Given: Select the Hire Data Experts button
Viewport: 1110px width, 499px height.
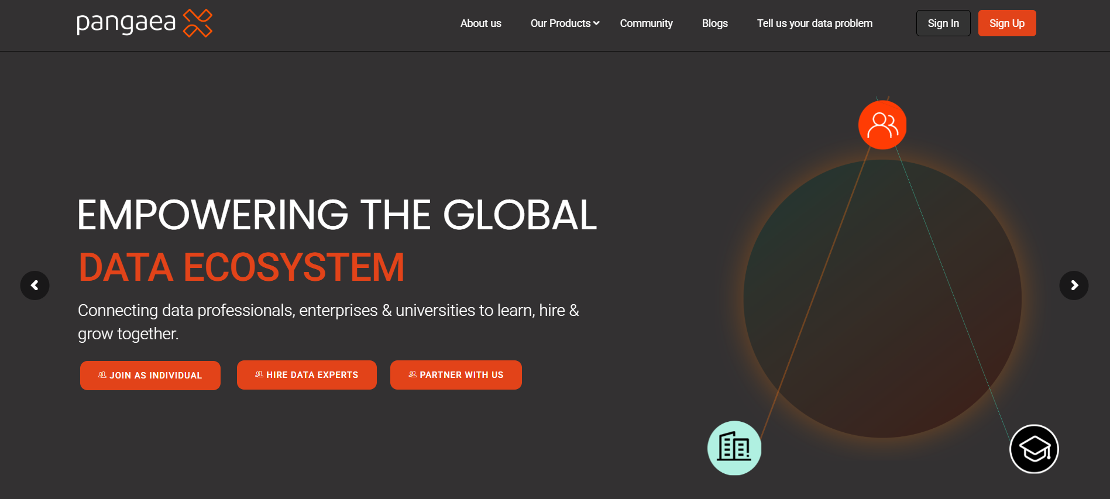Looking at the screenshot, I should click(307, 375).
